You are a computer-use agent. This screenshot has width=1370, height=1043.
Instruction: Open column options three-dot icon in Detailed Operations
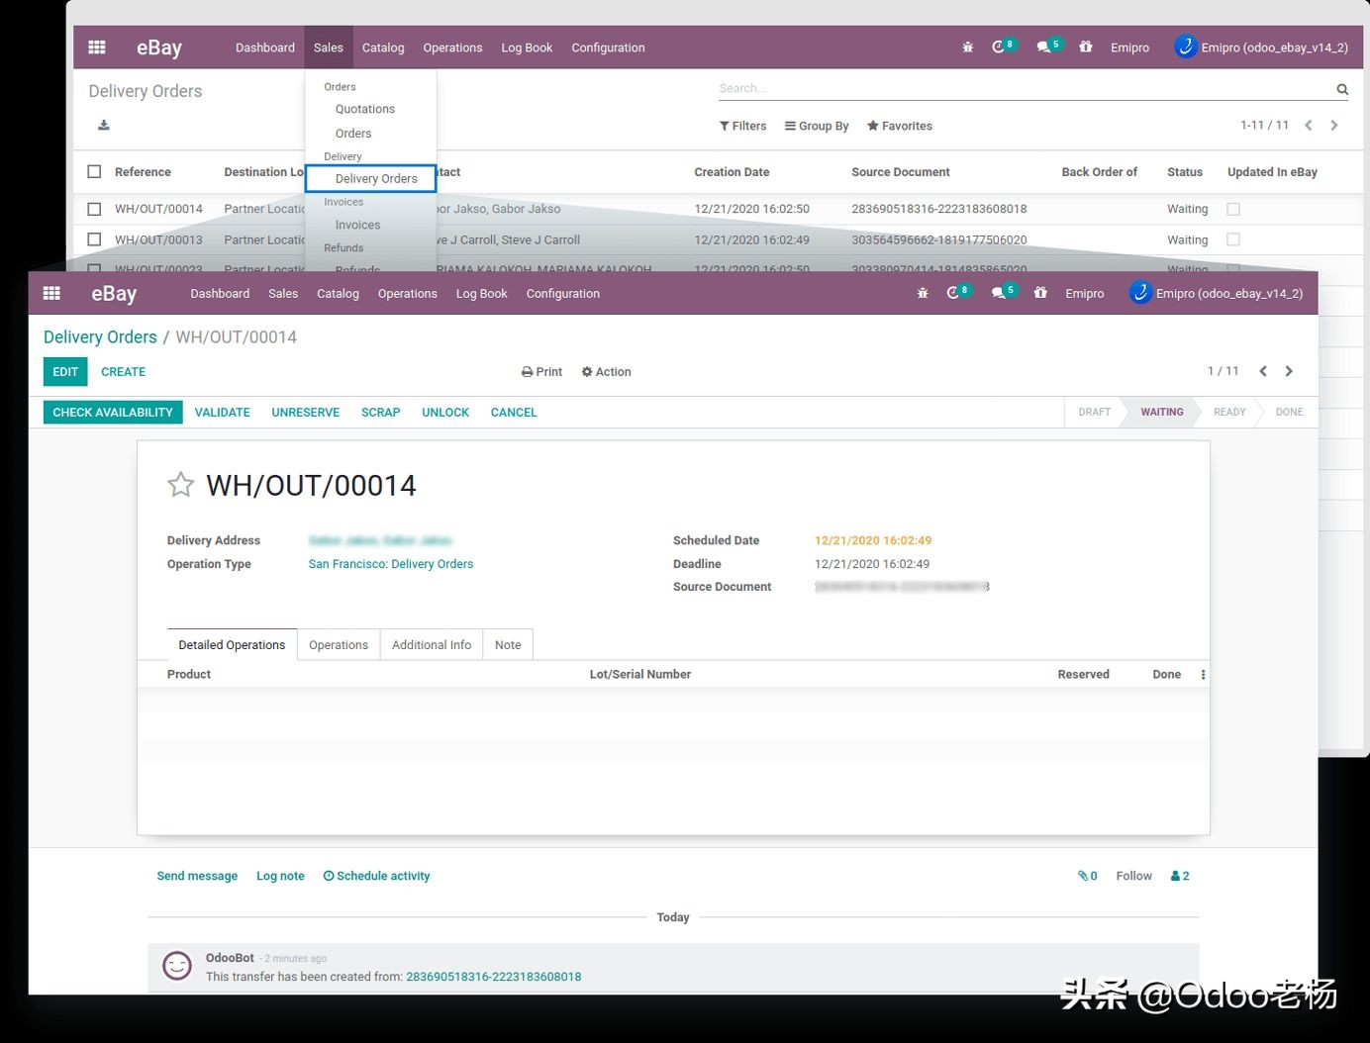point(1203,675)
